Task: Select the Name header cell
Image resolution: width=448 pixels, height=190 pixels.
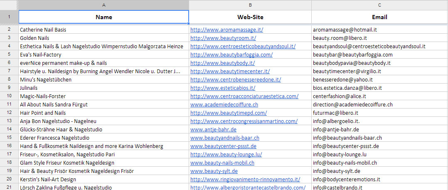Action: 103,17
